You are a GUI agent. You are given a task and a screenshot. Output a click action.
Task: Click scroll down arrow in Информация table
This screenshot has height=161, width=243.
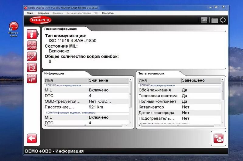[130, 122]
